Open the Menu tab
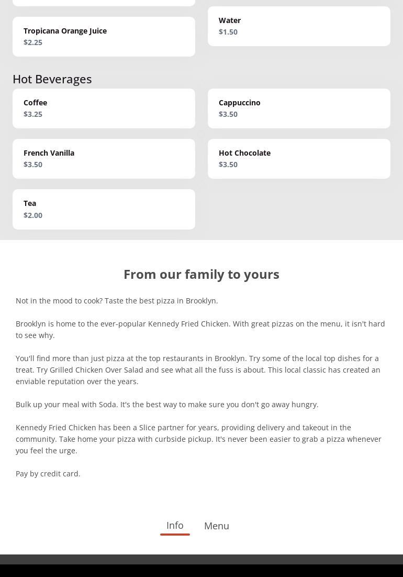 pos(217,526)
